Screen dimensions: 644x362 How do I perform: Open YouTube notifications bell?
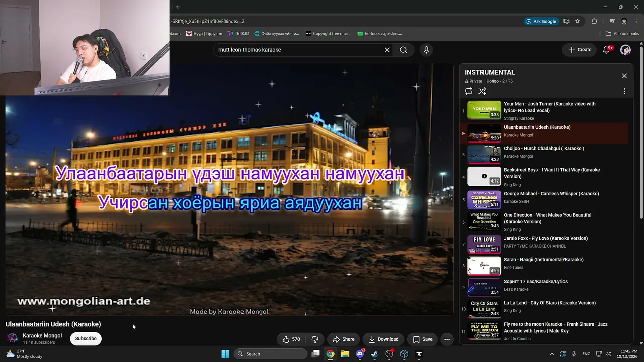pos(606,50)
